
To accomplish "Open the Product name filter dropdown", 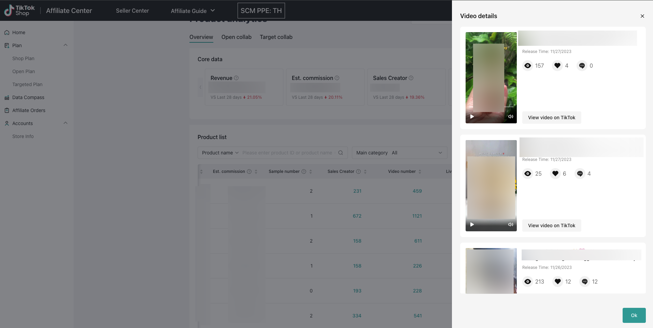I will 220,153.
